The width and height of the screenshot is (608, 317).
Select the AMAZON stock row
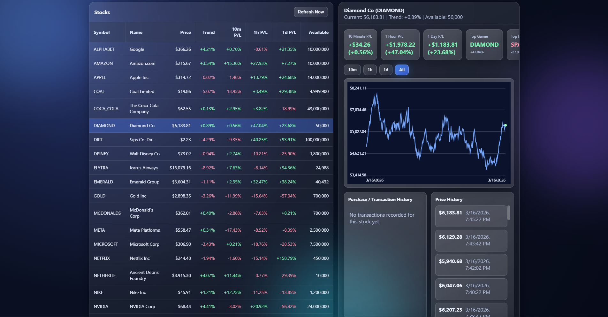[x=211, y=63]
